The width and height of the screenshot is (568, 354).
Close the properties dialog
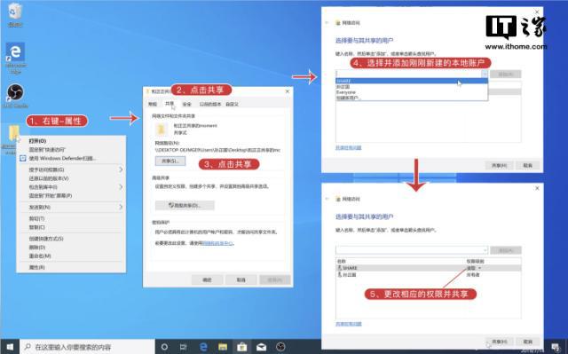coord(288,91)
